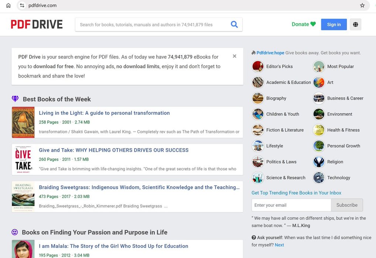Open the Science & Research category icon
Screen dimensions: 376x258
point(258,178)
